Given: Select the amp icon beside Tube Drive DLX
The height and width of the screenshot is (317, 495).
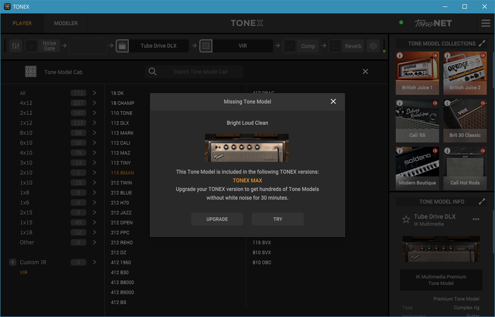Looking at the screenshot, I should coord(122,46).
